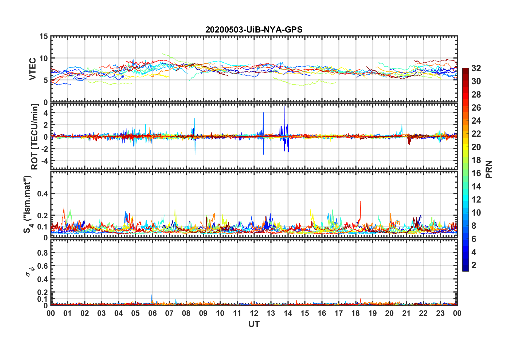Click colorbar tick label "28"
Screen dimensions: 508x339
[x=476, y=95]
